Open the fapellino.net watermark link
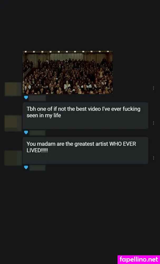This screenshot has height=264, width=160. coord(139,260)
